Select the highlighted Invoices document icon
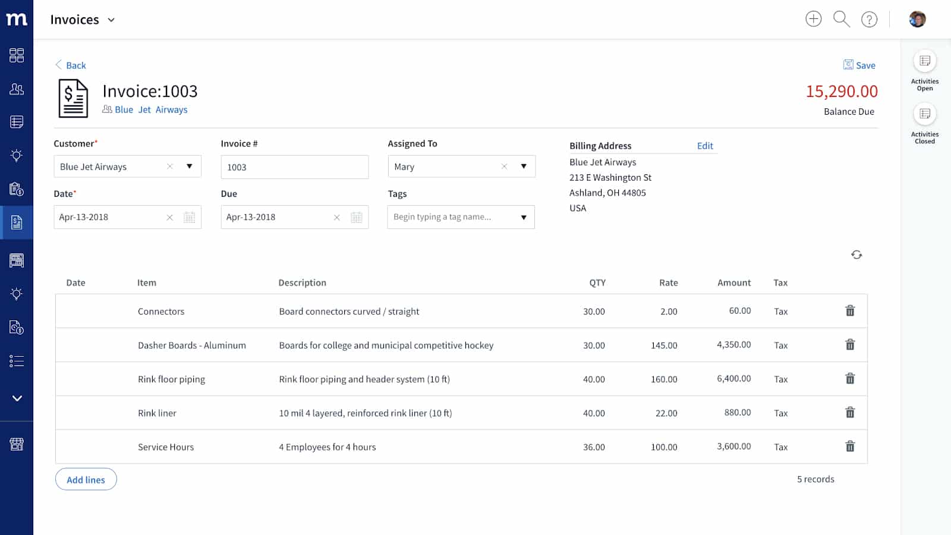Viewport: 951px width, 535px height. tap(17, 222)
